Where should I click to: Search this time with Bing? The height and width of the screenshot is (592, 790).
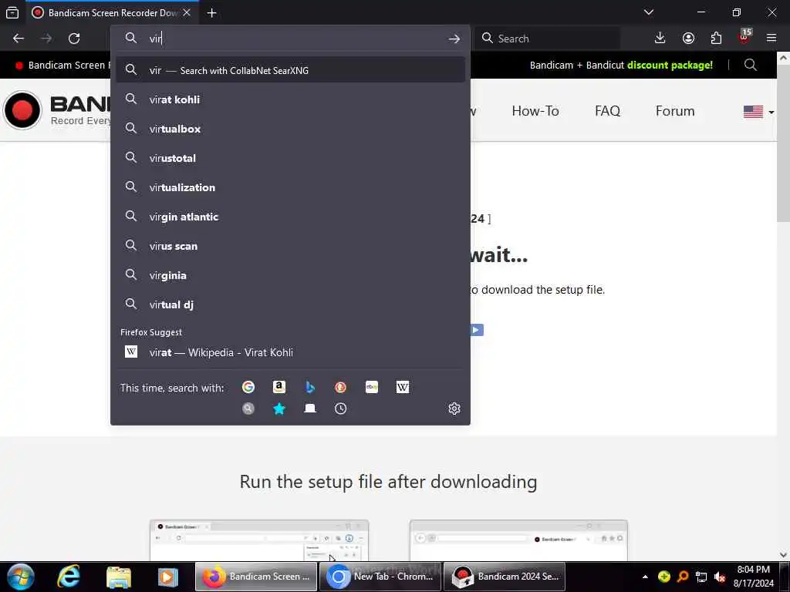tap(310, 387)
